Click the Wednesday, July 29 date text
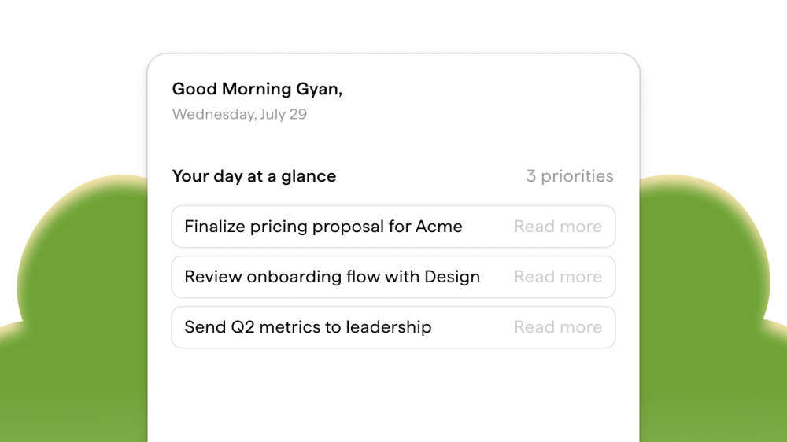787x442 pixels. pyautogui.click(x=239, y=114)
